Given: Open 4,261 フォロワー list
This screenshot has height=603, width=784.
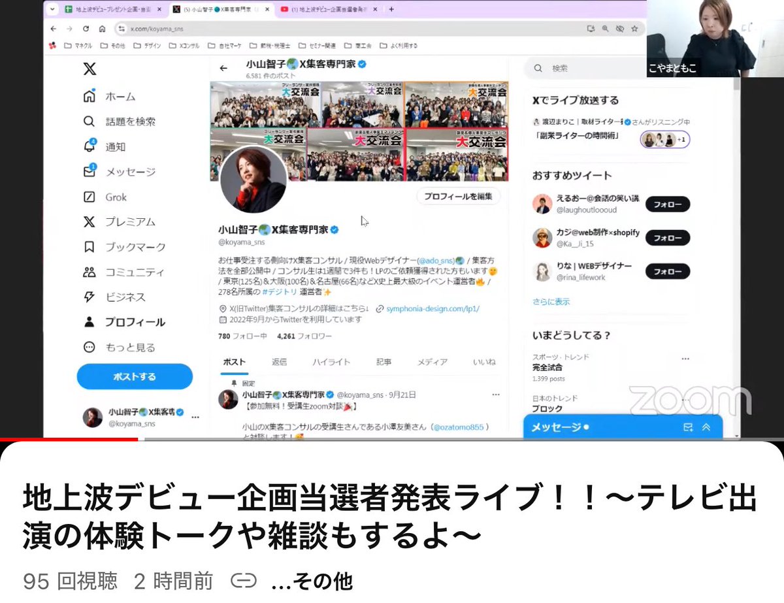Looking at the screenshot, I should [304, 336].
